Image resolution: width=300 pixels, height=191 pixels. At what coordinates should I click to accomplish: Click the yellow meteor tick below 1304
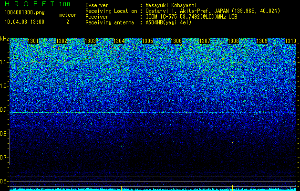tap(121, 188)
